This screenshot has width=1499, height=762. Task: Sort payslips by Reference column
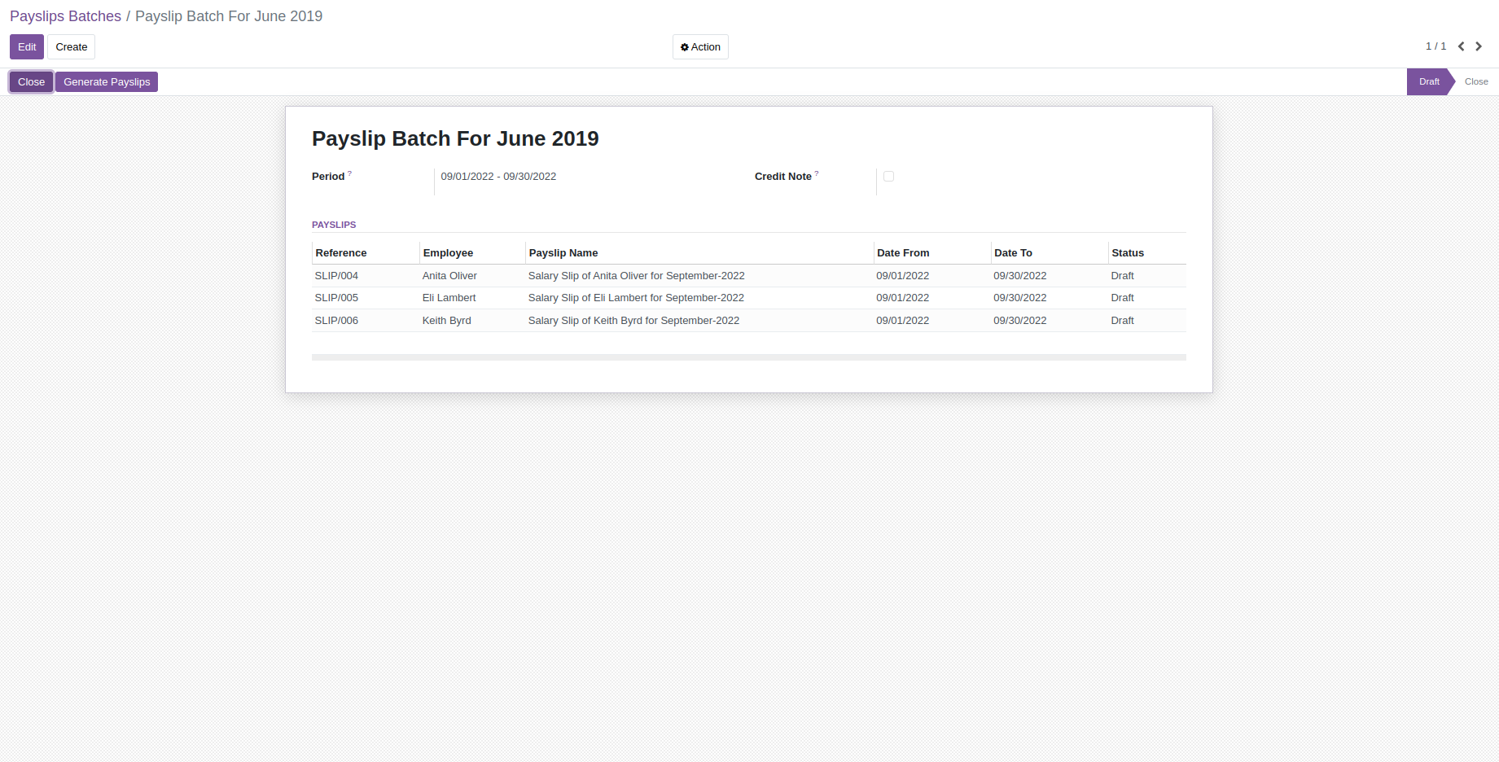(341, 253)
